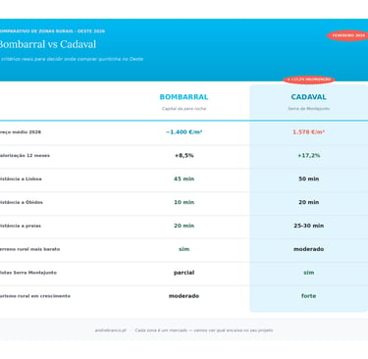Screen dimensions: 368x359
Task: Click Cadaval forte rural tourism cell
Action: (308, 296)
